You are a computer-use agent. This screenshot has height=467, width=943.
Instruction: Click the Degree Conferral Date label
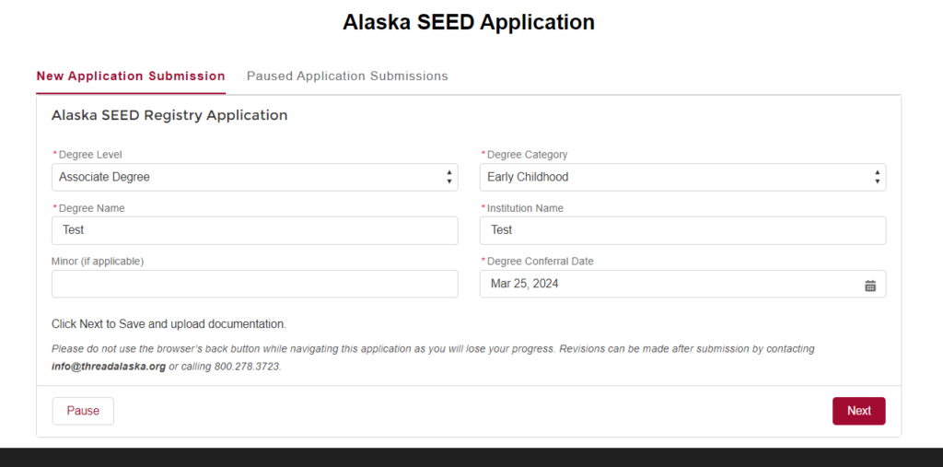[540, 262]
